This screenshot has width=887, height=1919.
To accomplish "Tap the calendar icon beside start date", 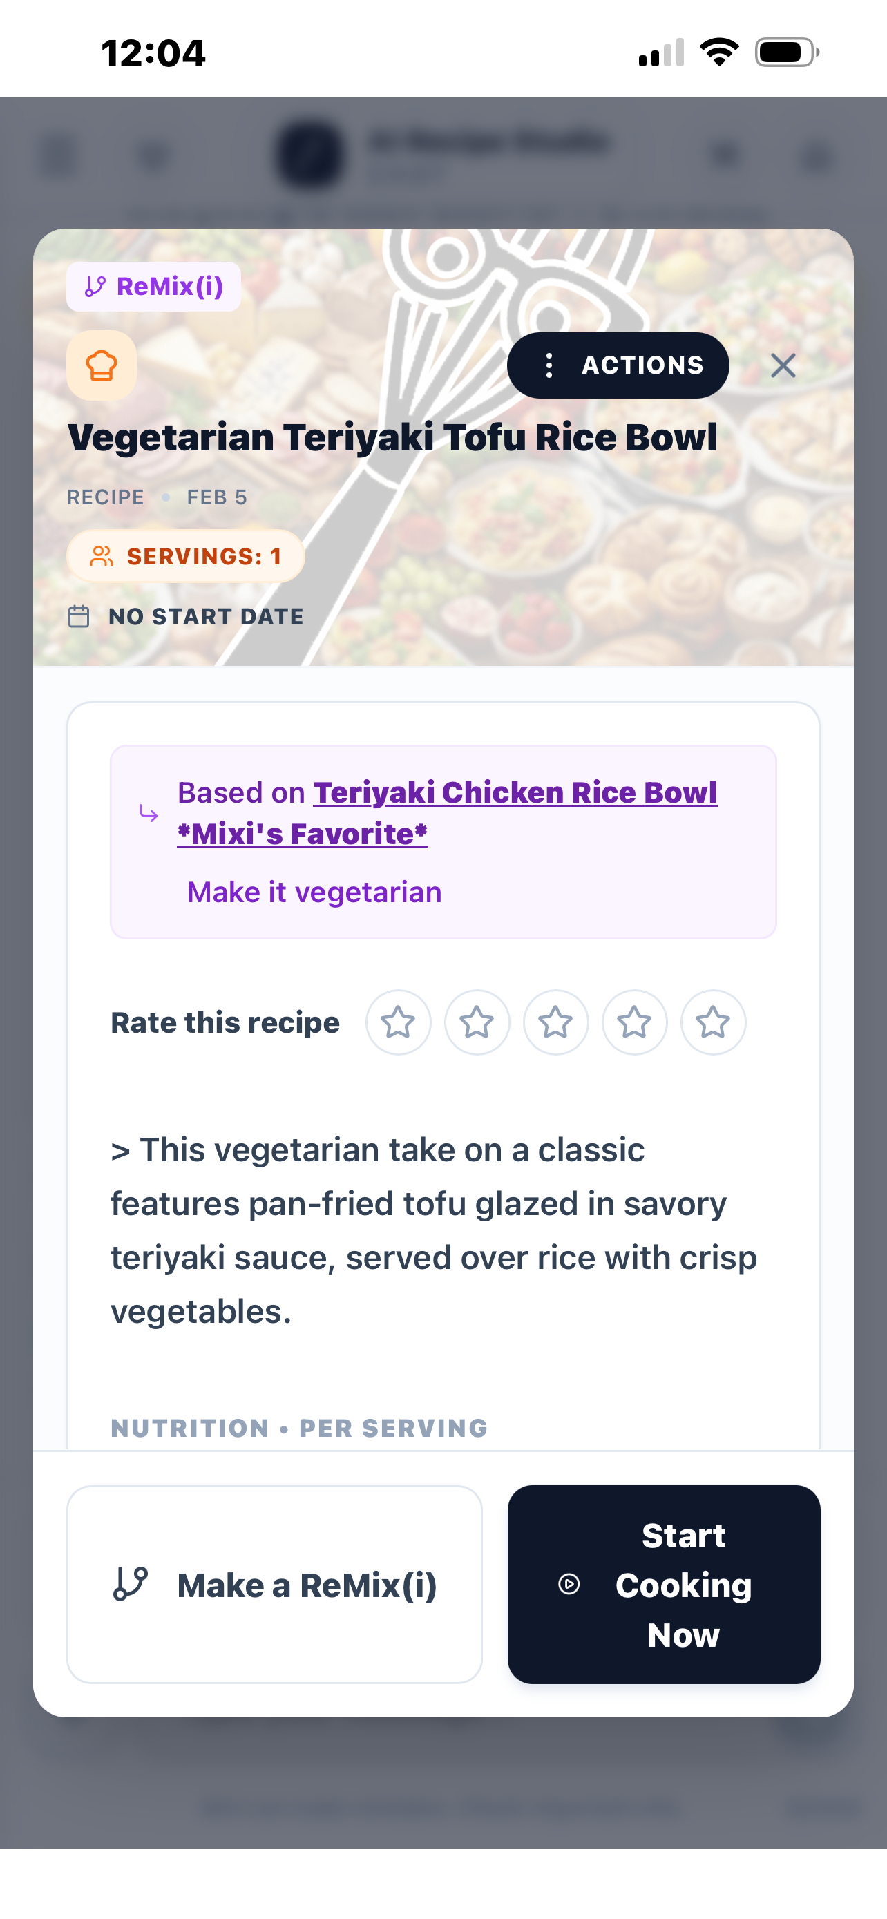I will (79, 617).
